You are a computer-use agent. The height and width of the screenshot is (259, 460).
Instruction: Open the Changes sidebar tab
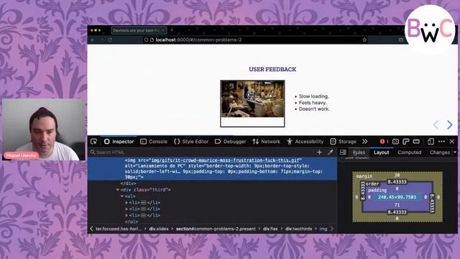tap(440, 153)
